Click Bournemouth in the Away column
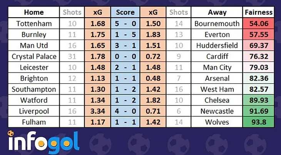This screenshot has width=281, height=155. pyautogui.click(x=217, y=24)
